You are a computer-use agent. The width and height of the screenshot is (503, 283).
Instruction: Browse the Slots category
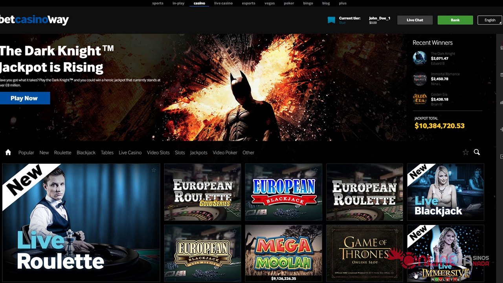180,153
